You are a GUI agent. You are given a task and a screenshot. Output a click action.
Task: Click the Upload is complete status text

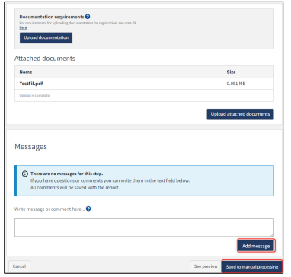pos(34,96)
